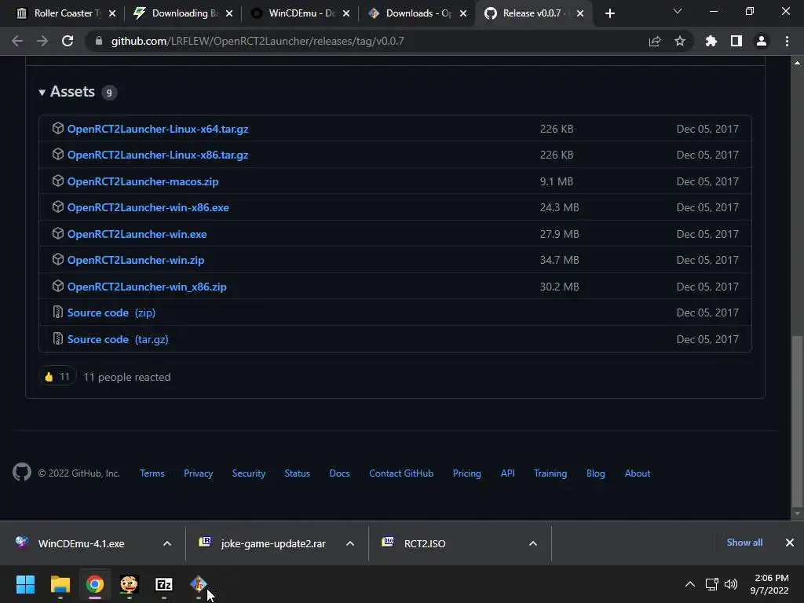804x603 pixels.
Task: Click the back navigation arrow
Action: [17, 41]
